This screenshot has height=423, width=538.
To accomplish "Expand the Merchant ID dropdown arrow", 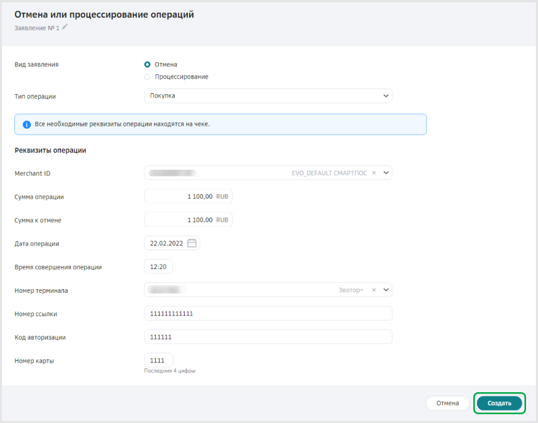I will [386, 173].
